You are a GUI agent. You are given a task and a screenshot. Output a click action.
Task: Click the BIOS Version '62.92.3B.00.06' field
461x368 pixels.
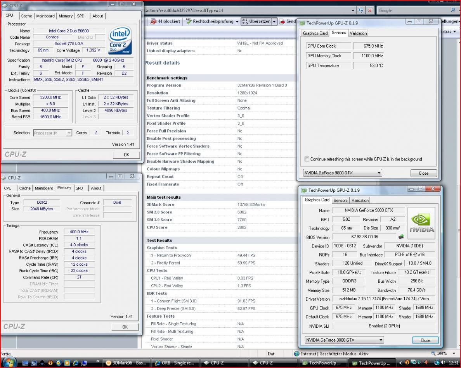(364, 237)
